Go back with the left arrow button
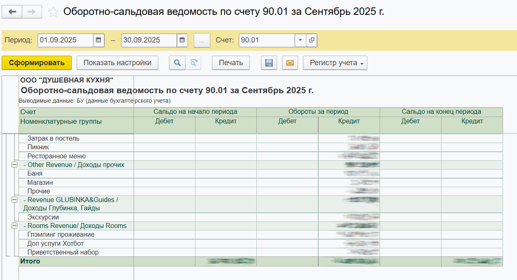This screenshot has width=517, height=280. 12,12
